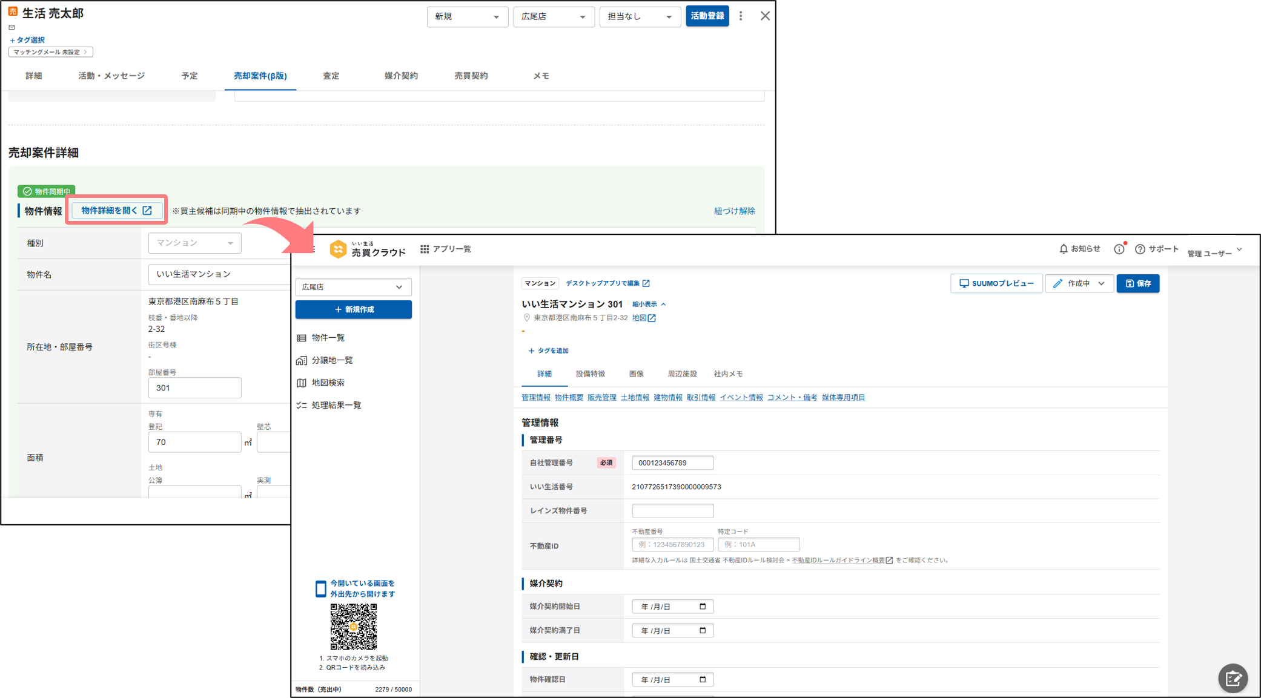Open the 担当なし assignee dropdown

pyautogui.click(x=640, y=16)
